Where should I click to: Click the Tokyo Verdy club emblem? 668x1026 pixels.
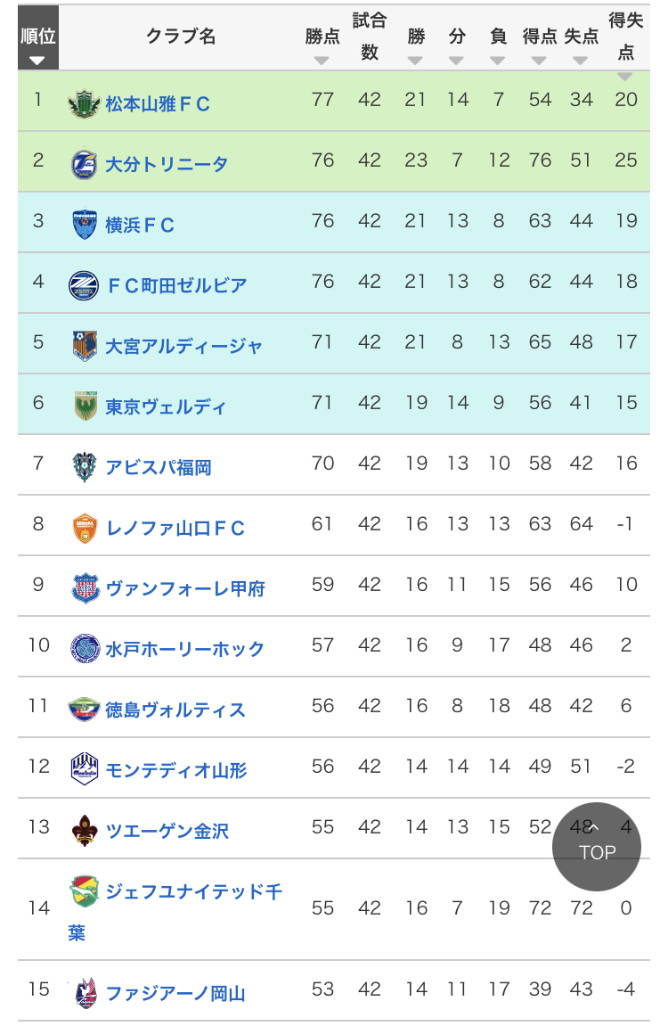tap(84, 406)
